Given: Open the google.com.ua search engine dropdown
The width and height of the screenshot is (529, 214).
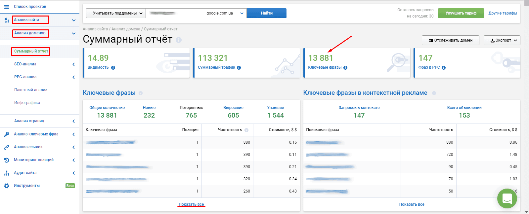Looking at the screenshot, I should pyautogui.click(x=225, y=13).
